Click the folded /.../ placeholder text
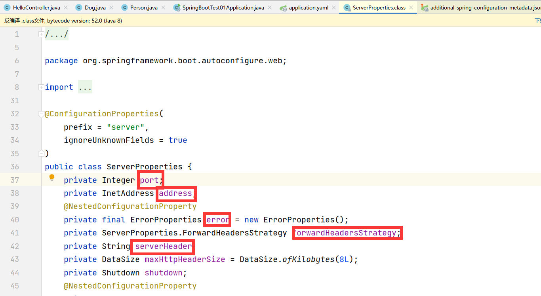Image resolution: width=541 pixels, height=296 pixels. pyautogui.click(x=57, y=34)
